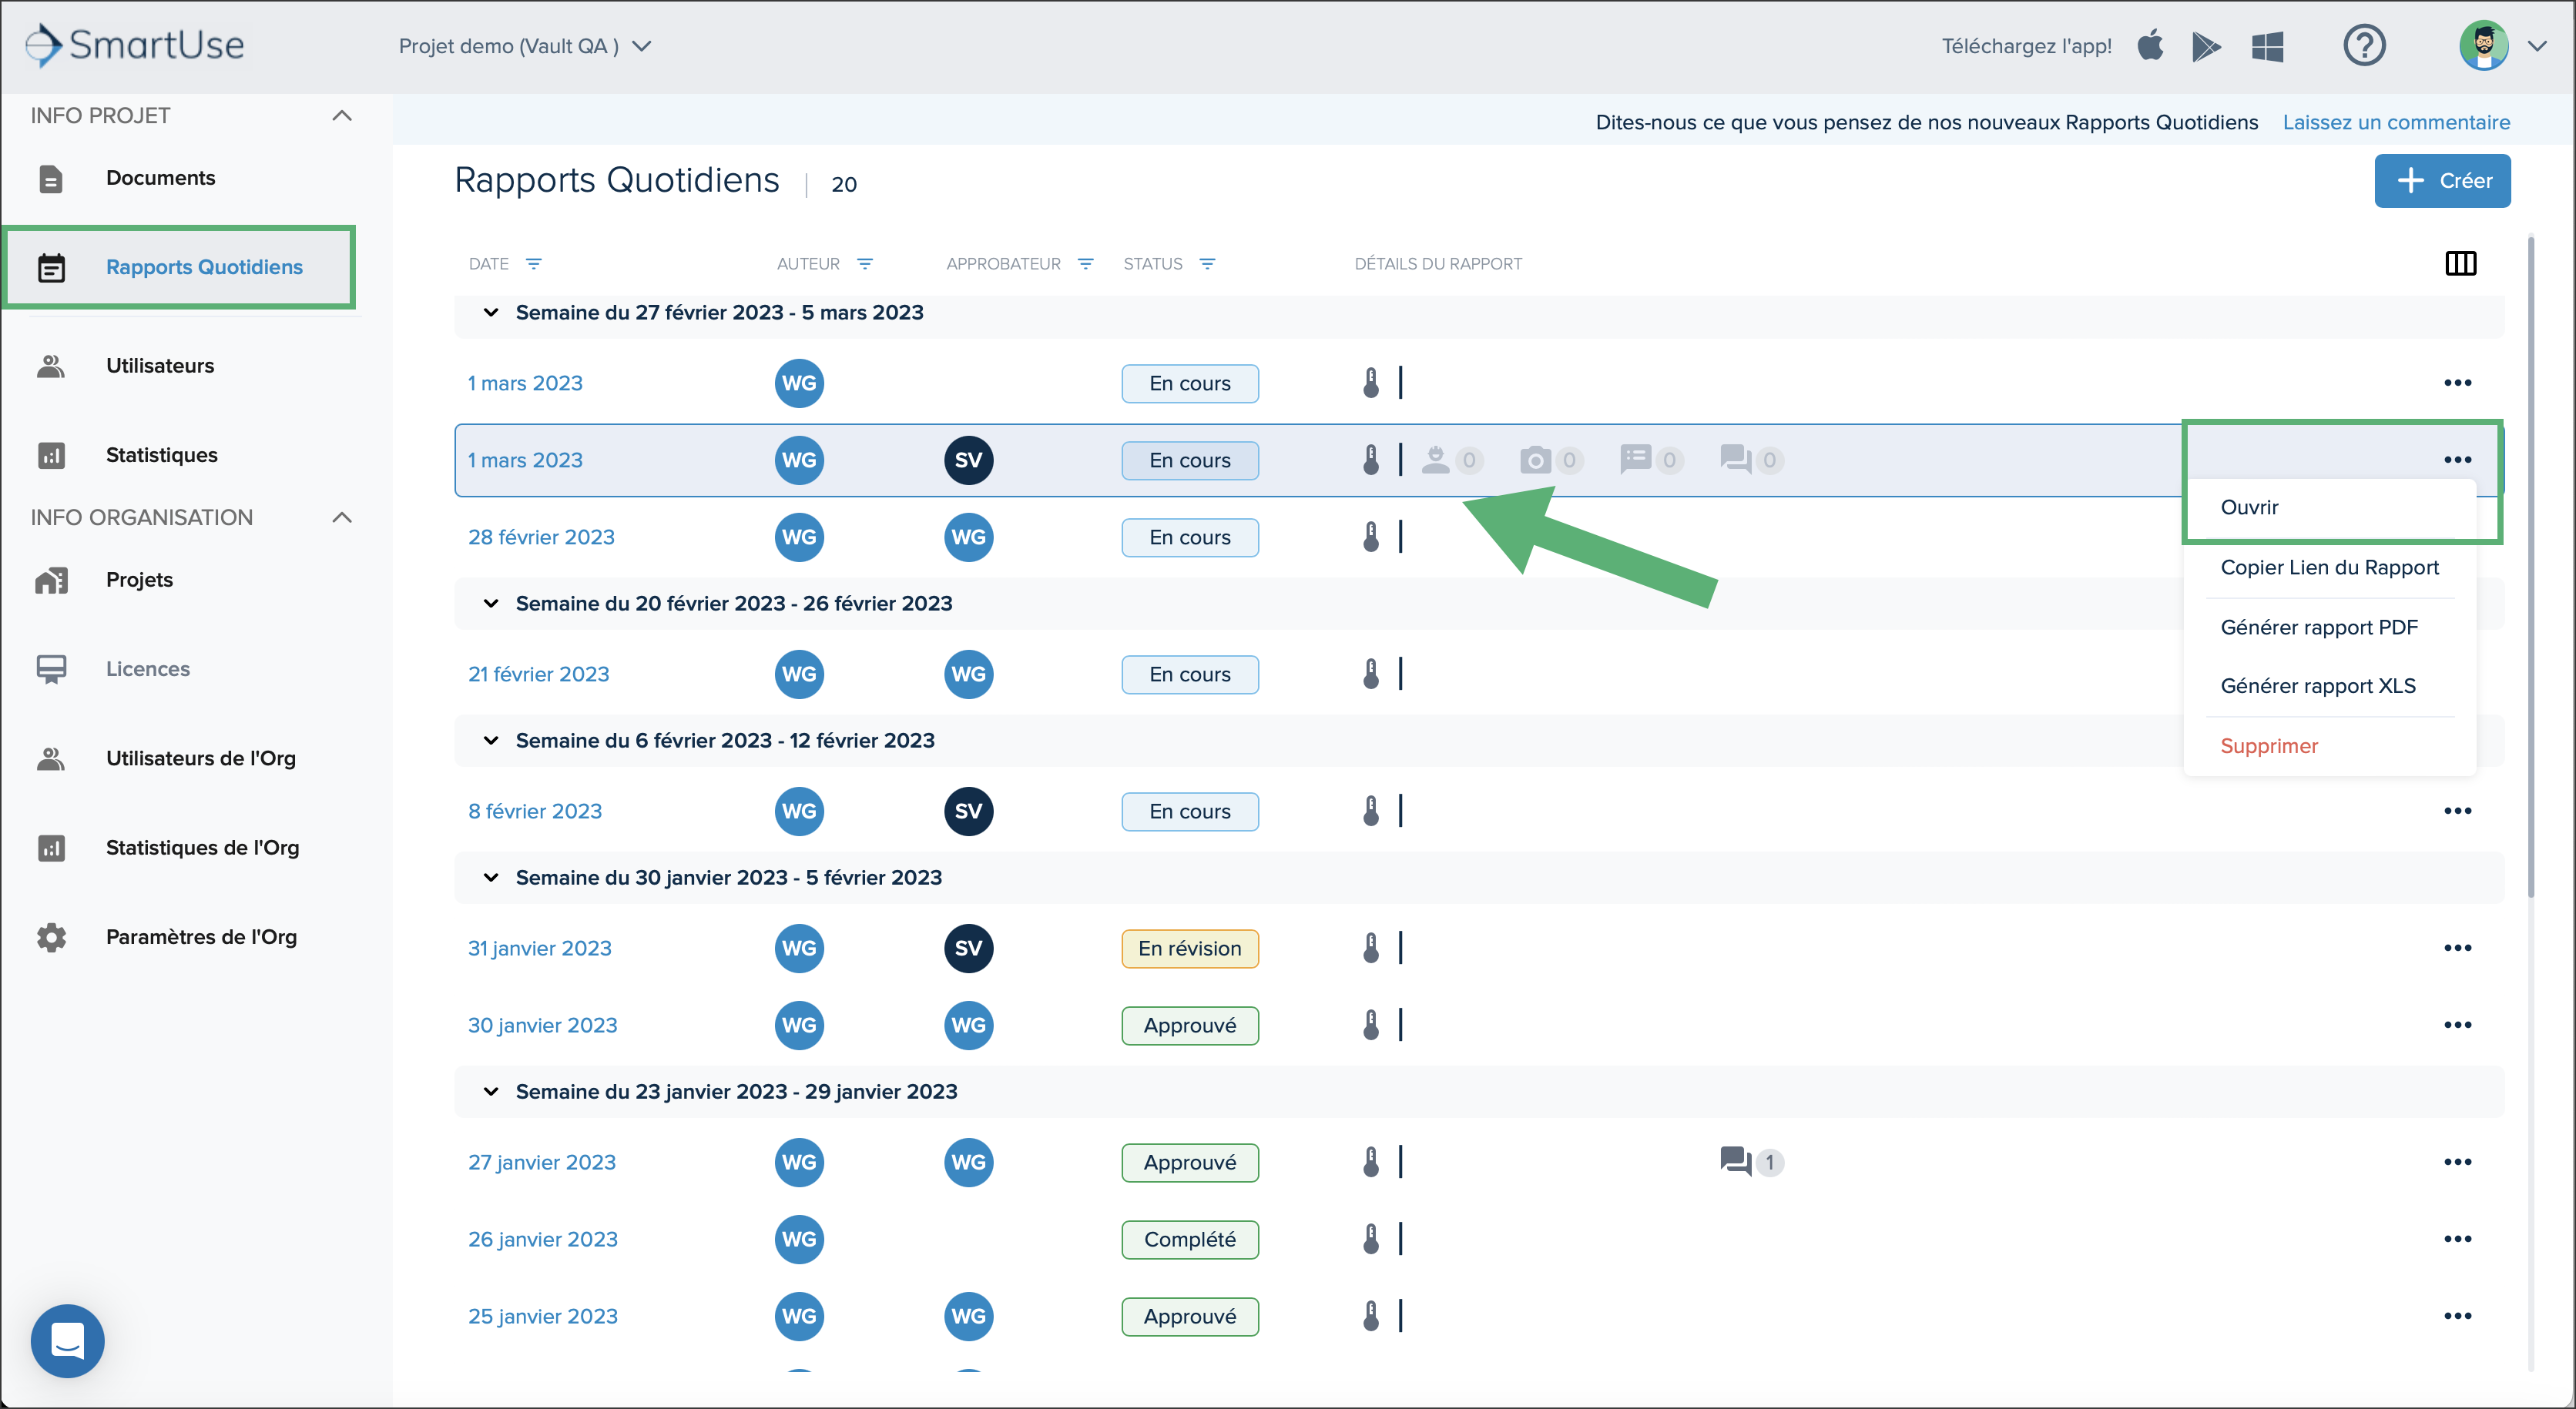The image size is (2576, 1409).
Task: Open the Laissez un commentaire link
Action: click(2396, 122)
